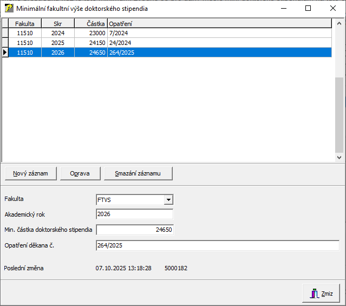Click the current row arrow indicator
346x306 pixels.
pyautogui.click(x=5, y=53)
